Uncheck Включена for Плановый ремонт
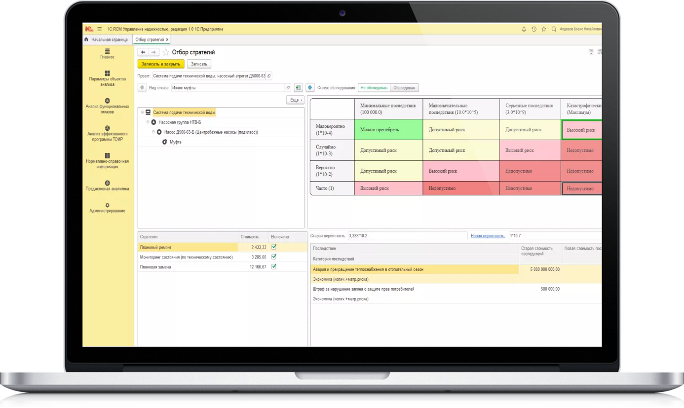 (274, 247)
